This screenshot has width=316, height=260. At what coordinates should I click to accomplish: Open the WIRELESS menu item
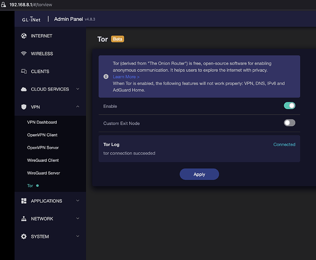[50, 54]
